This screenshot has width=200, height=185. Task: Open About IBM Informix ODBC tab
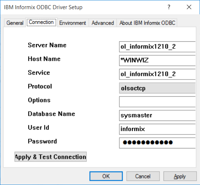coord(147,23)
